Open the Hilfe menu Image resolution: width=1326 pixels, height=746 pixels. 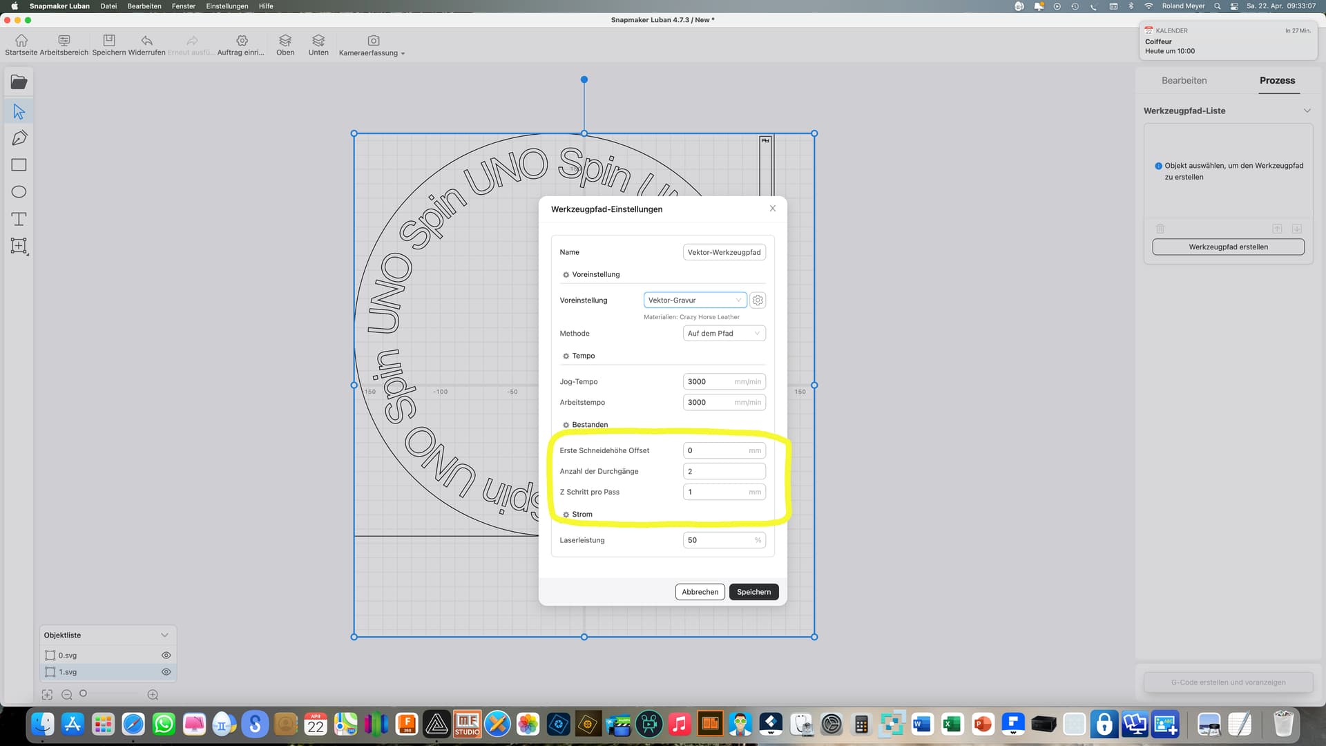click(x=266, y=6)
